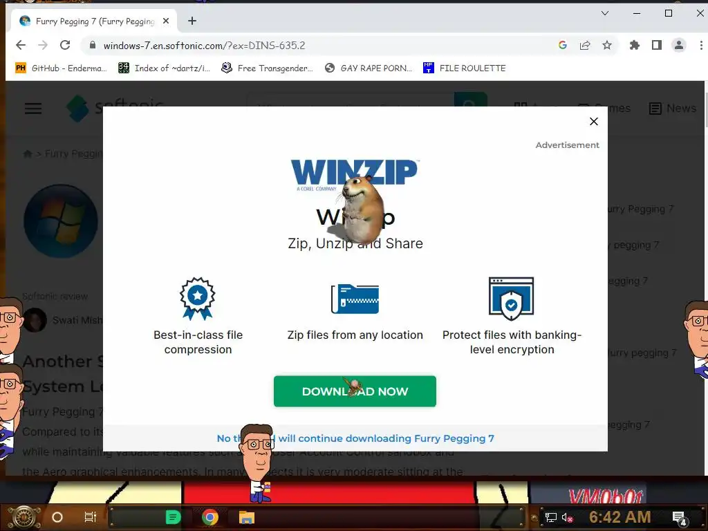This screenshot has height=531, width=708.
Task: Bookmark this page with the star icon
Action: [607, 45]
